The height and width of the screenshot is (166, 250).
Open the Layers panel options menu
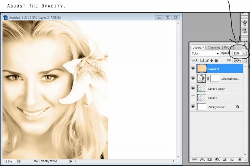(x=244, y=48)
